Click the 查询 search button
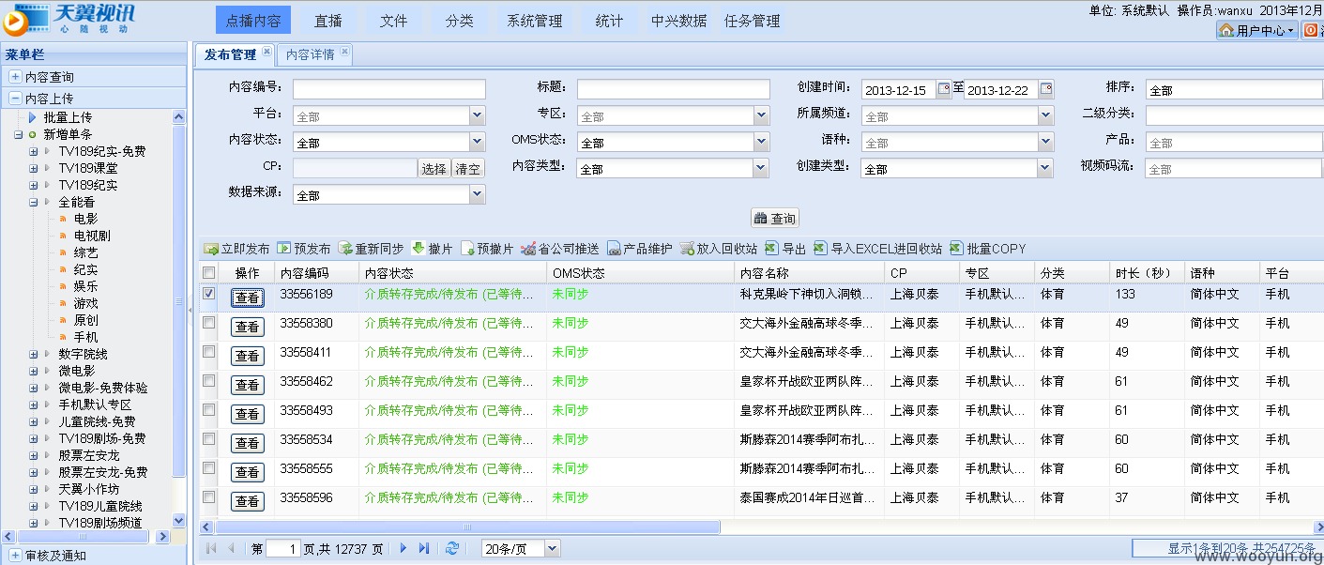1324x565 pixels. tap(775, 218)
